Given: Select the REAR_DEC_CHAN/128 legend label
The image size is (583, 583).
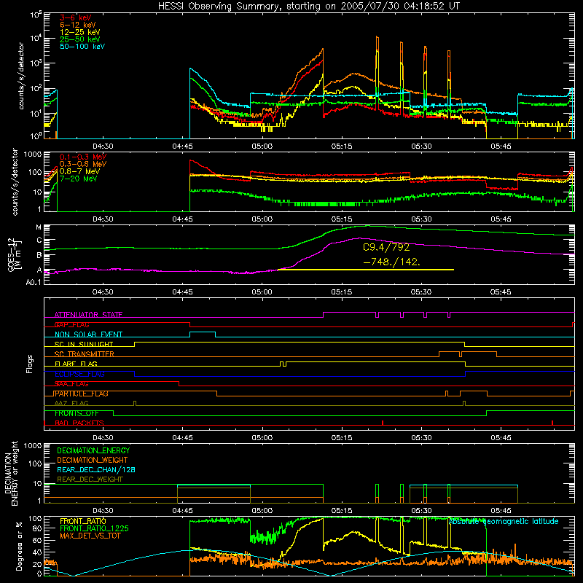Looking at the screenshot, I should (x=96, y=469).
